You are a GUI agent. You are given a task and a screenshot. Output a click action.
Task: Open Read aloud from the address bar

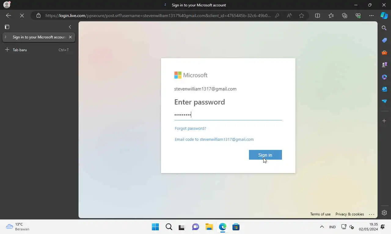tap(289, 16)
